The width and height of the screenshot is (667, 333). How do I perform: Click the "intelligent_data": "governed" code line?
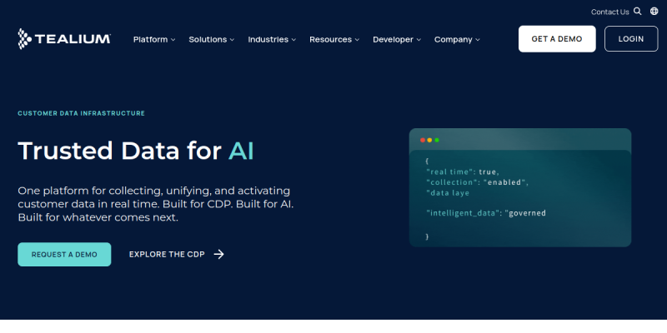click(486, 213)
